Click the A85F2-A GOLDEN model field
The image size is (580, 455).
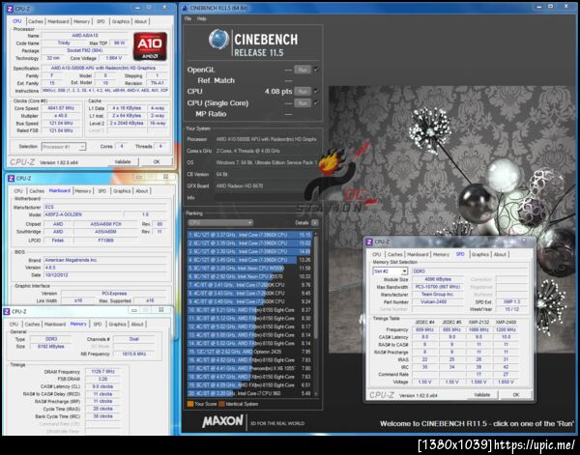pos(83,214)
